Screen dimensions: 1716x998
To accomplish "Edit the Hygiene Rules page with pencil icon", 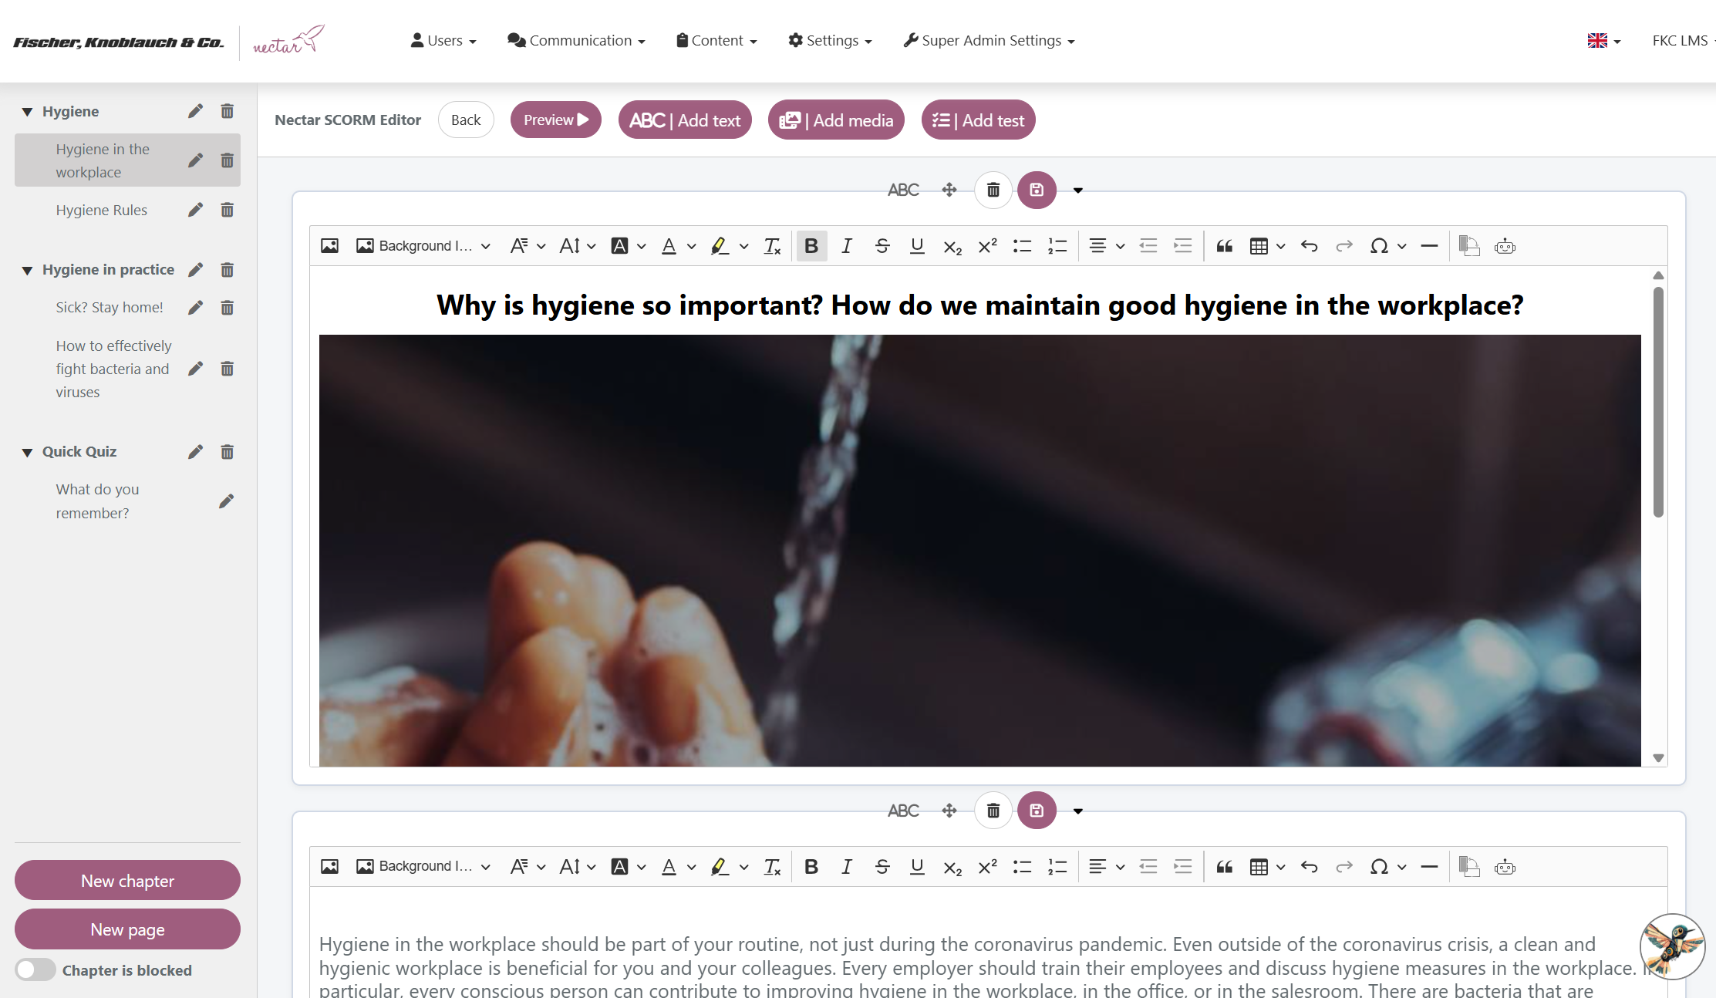I will click(x=196, y=210).
